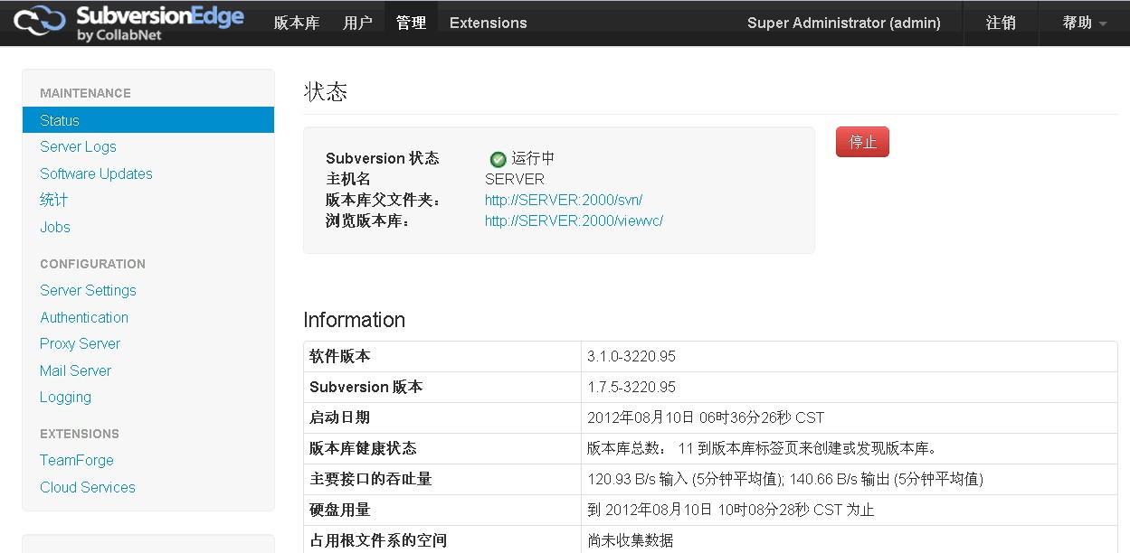Click the Subversion Edge logo
This screenshot has width=1130, height=553.
(129, 23)
